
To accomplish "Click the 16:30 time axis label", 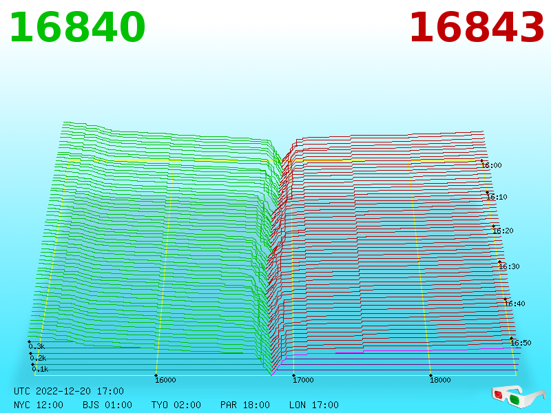I will (509, 266).
